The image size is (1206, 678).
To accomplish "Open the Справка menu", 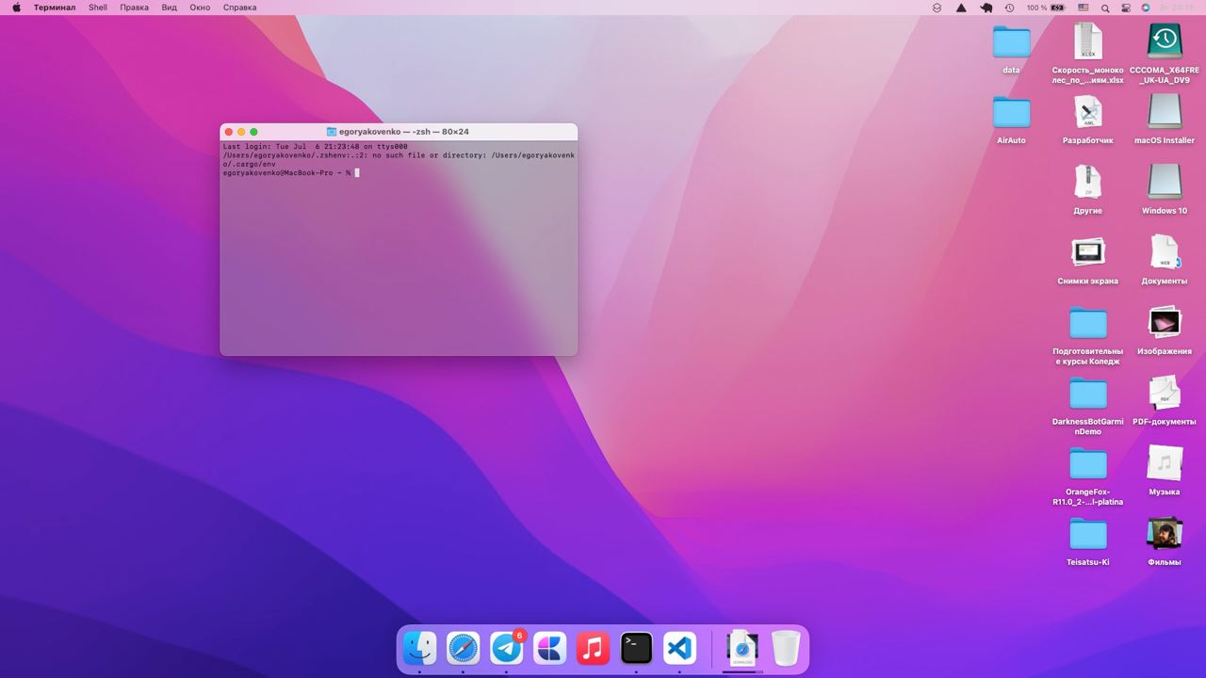I will pos(239,8).
